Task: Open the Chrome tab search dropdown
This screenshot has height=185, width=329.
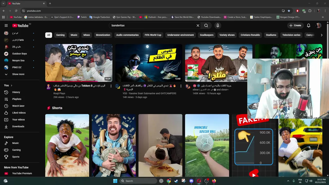Action: (x=3, y=4)
